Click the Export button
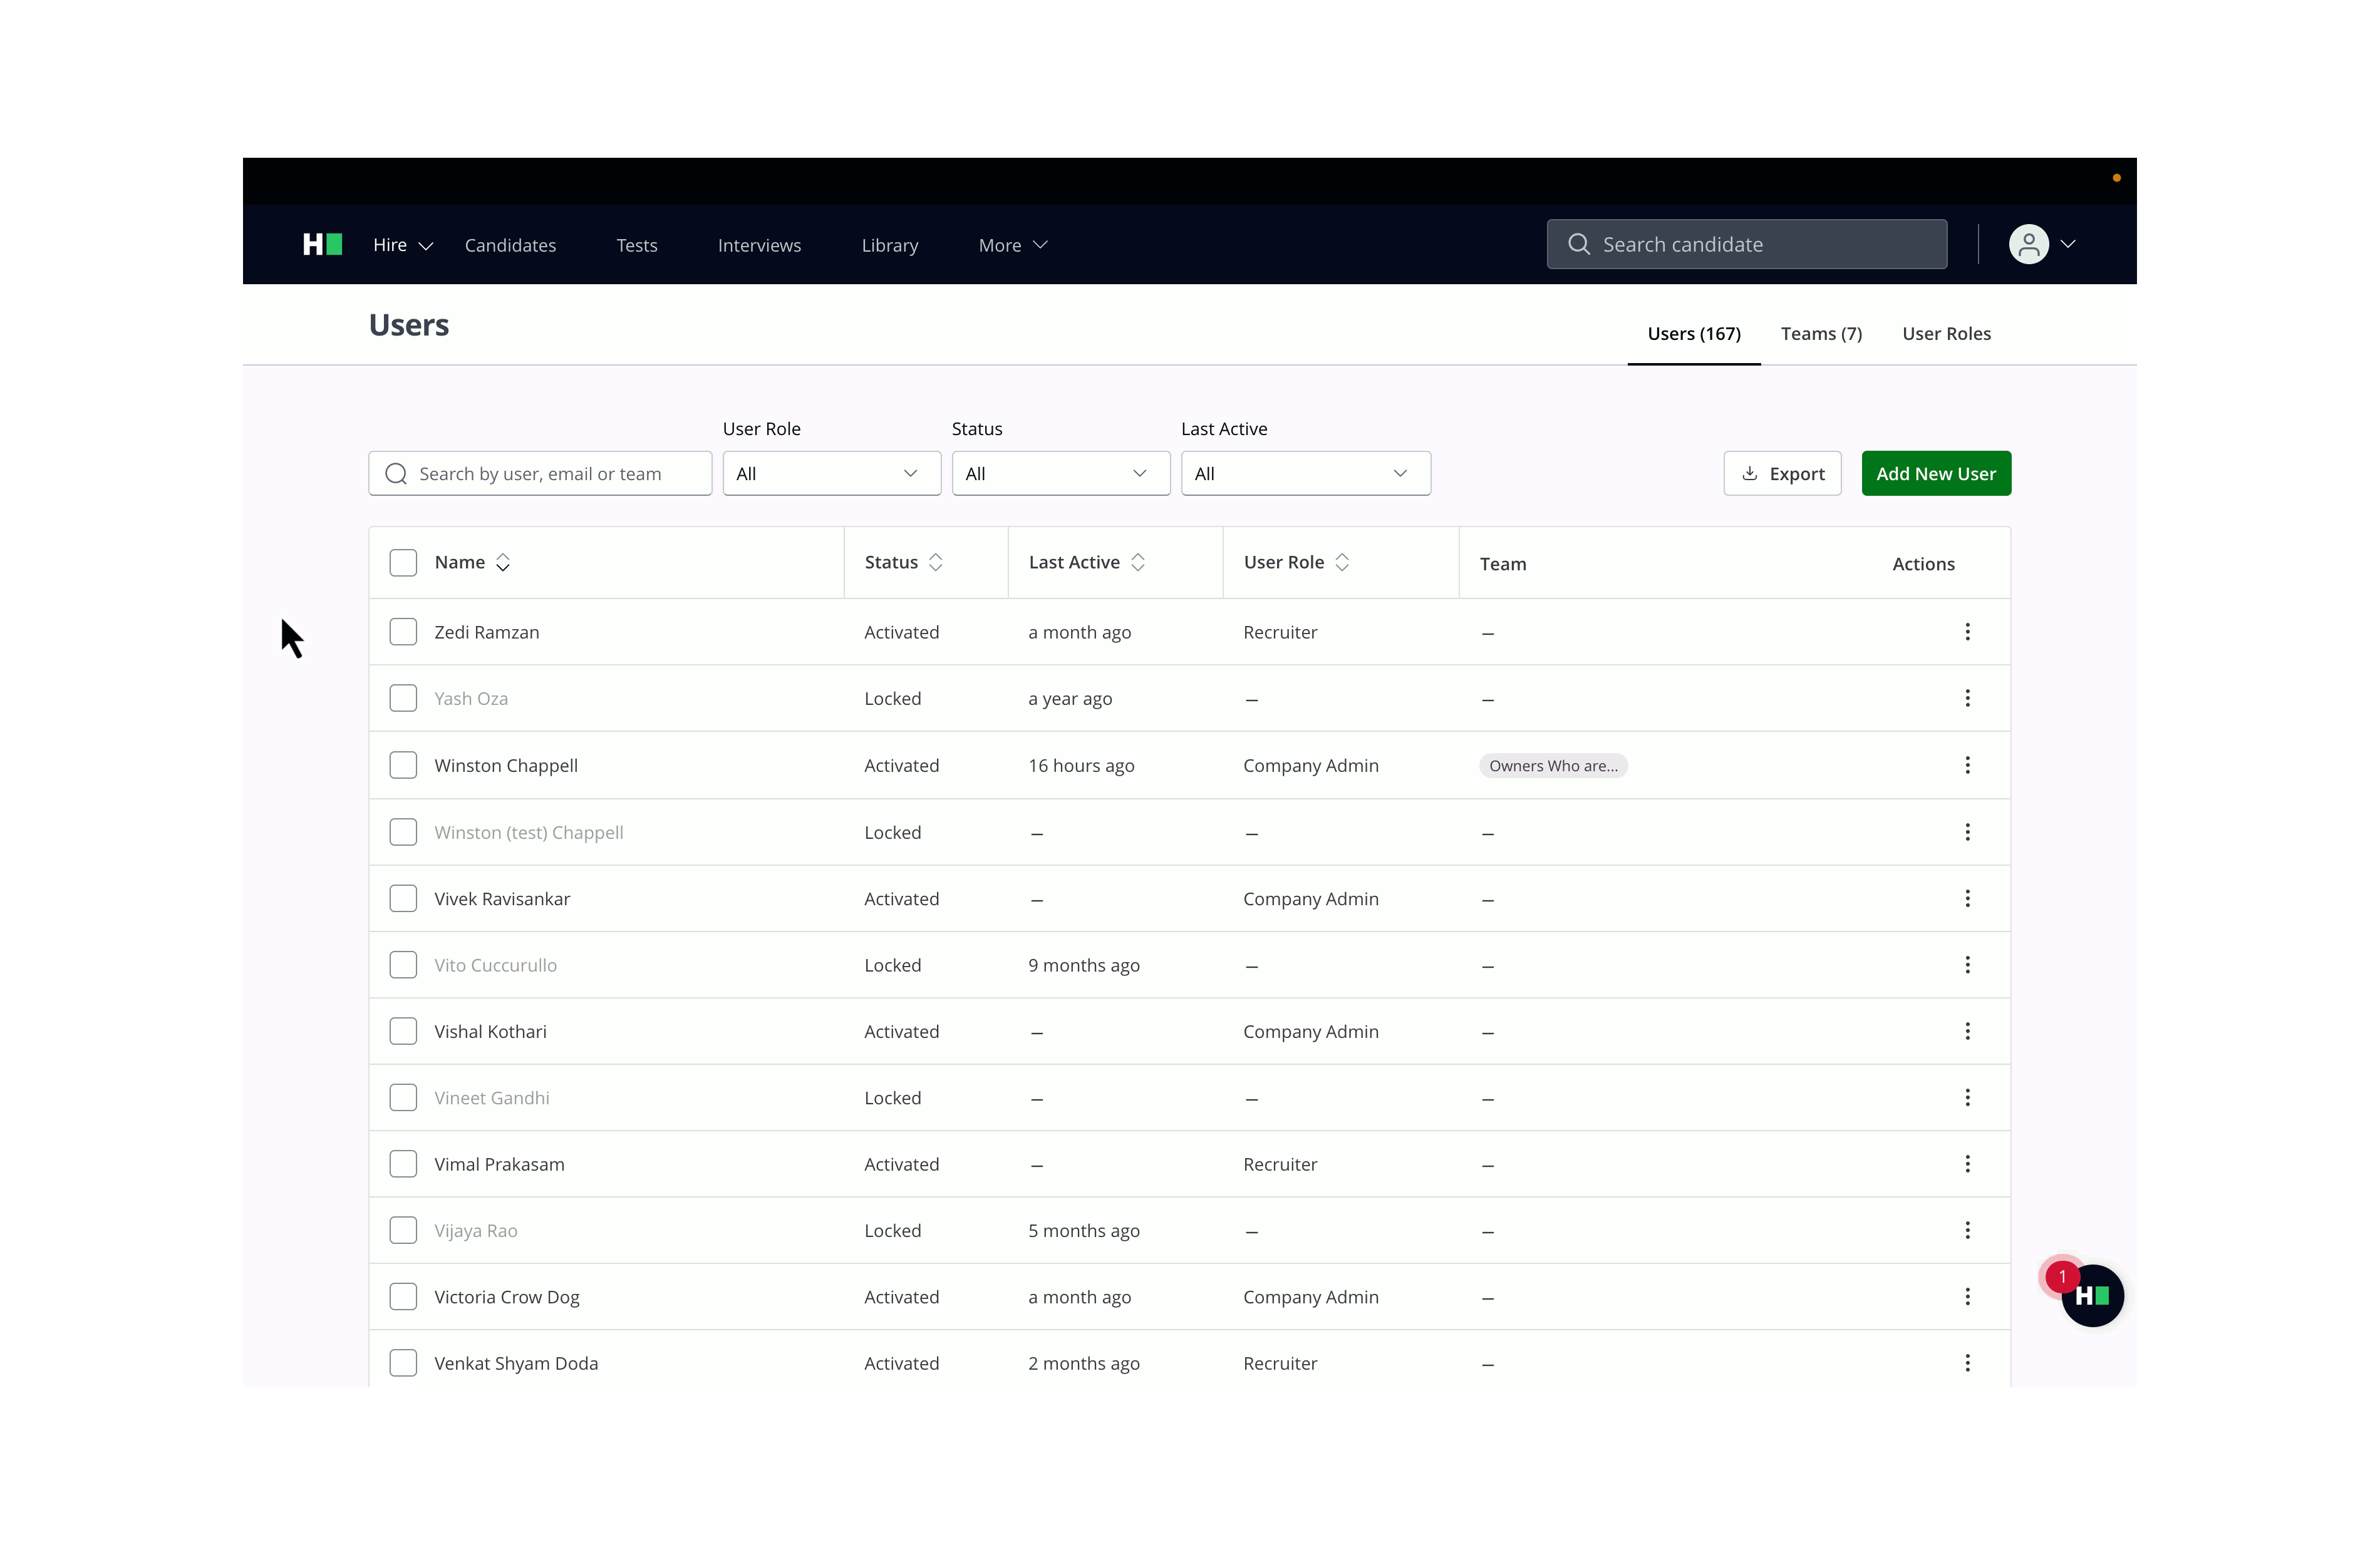 click(1782, 474)
